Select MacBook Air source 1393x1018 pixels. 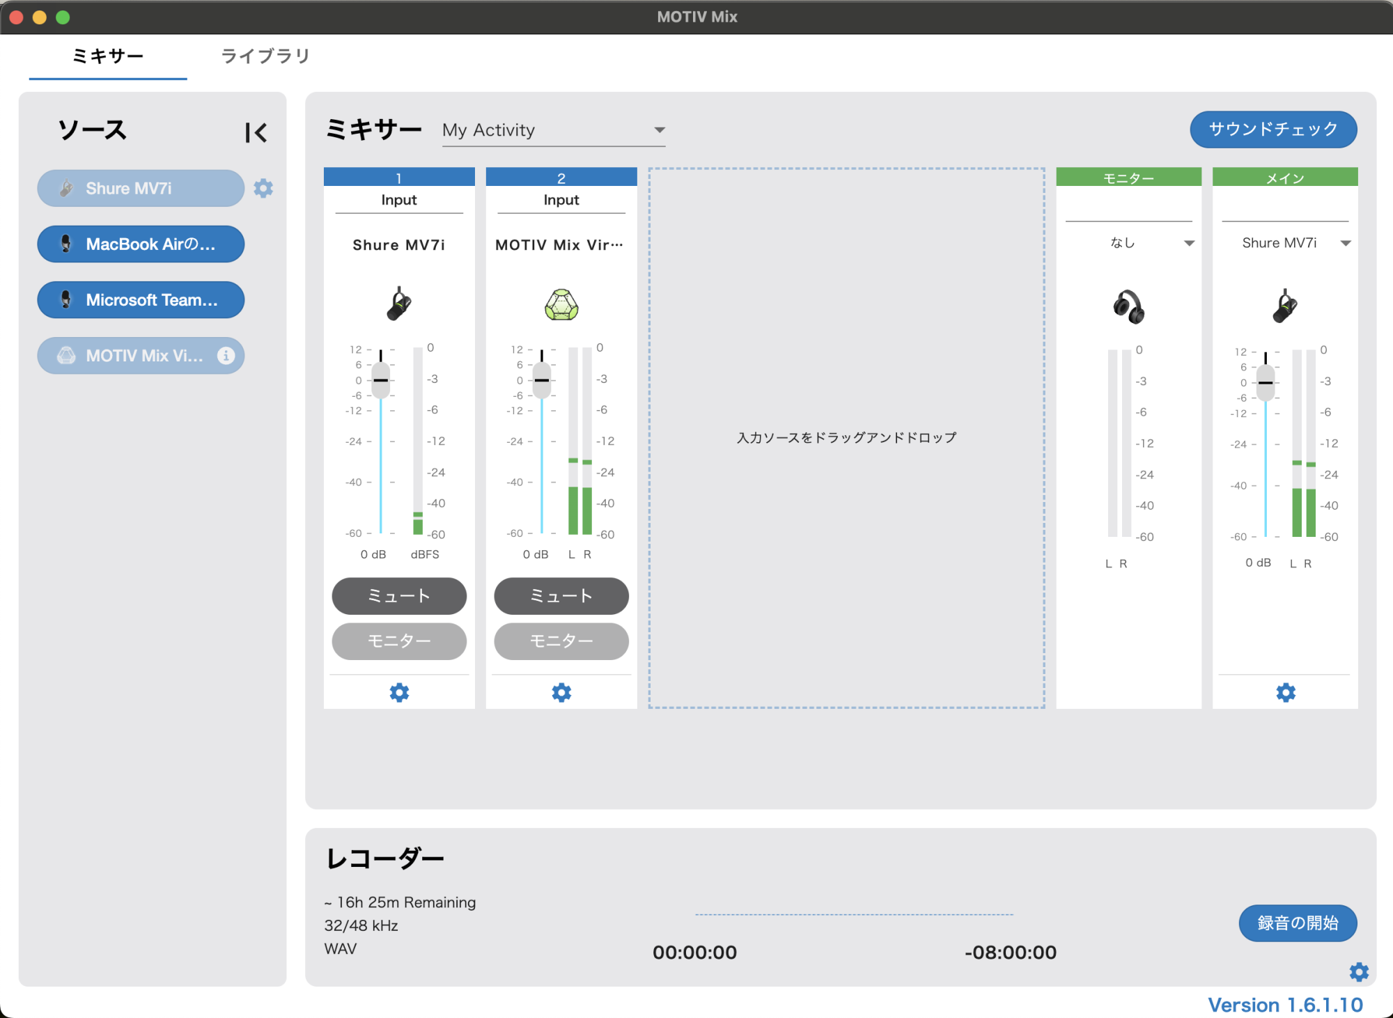141,244
